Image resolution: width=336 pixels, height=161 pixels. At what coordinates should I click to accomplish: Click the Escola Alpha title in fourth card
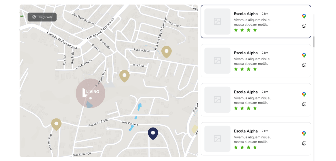[x=246, y=131]
